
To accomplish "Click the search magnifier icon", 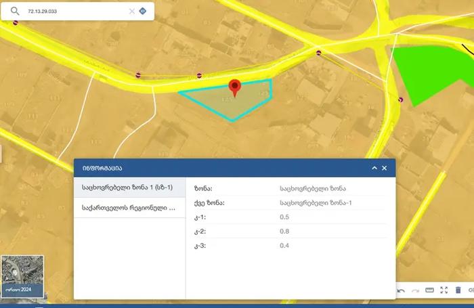I will [15, 12].
